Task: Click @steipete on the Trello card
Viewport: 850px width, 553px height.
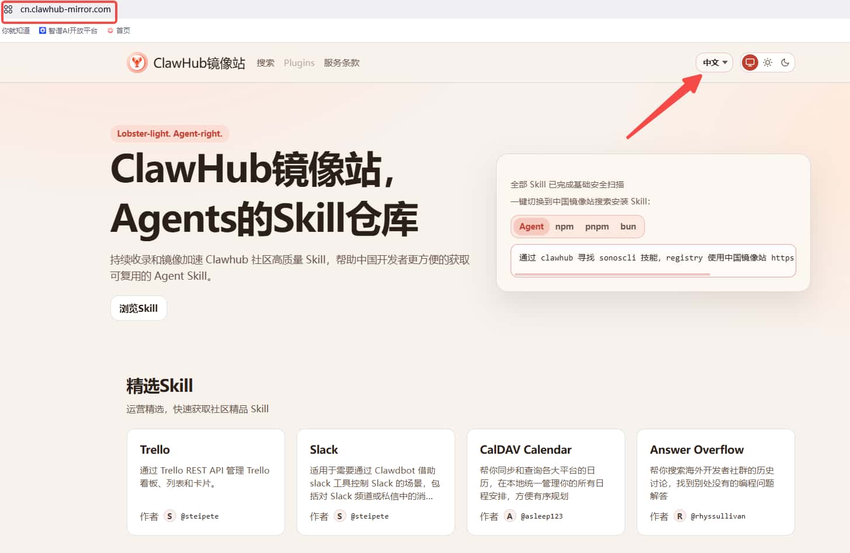Action: click(200, 516)
